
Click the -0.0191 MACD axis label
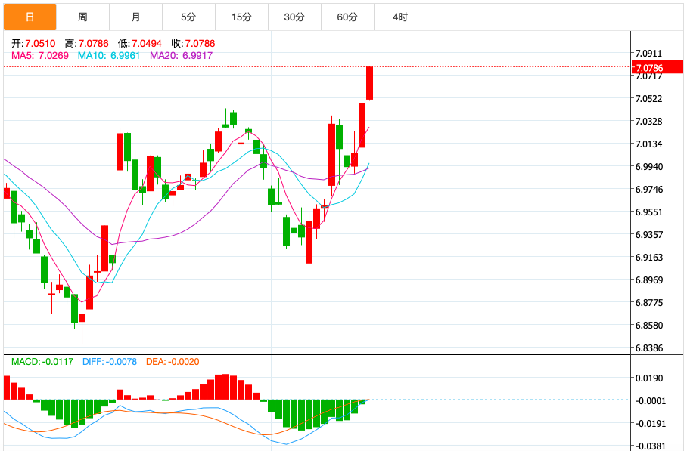tap(649, 424)
